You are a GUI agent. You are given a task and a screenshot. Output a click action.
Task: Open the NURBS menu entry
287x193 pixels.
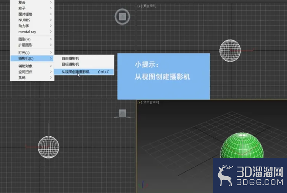coord(32,20)
